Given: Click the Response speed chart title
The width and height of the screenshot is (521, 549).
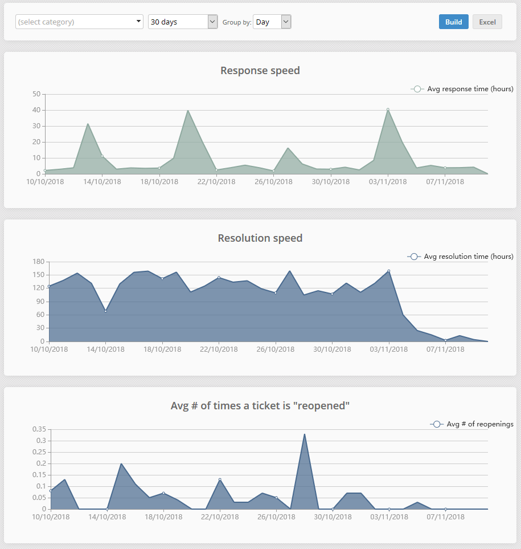Looking at the screenshot, I should click(x=260, y=71).
